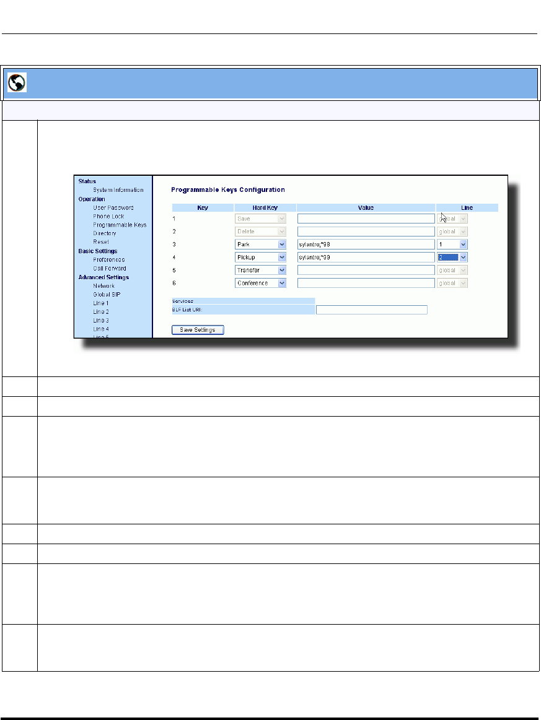541x720 pixels.
Task: Click the Value field for the Pickup key
Action: [366, 258]
